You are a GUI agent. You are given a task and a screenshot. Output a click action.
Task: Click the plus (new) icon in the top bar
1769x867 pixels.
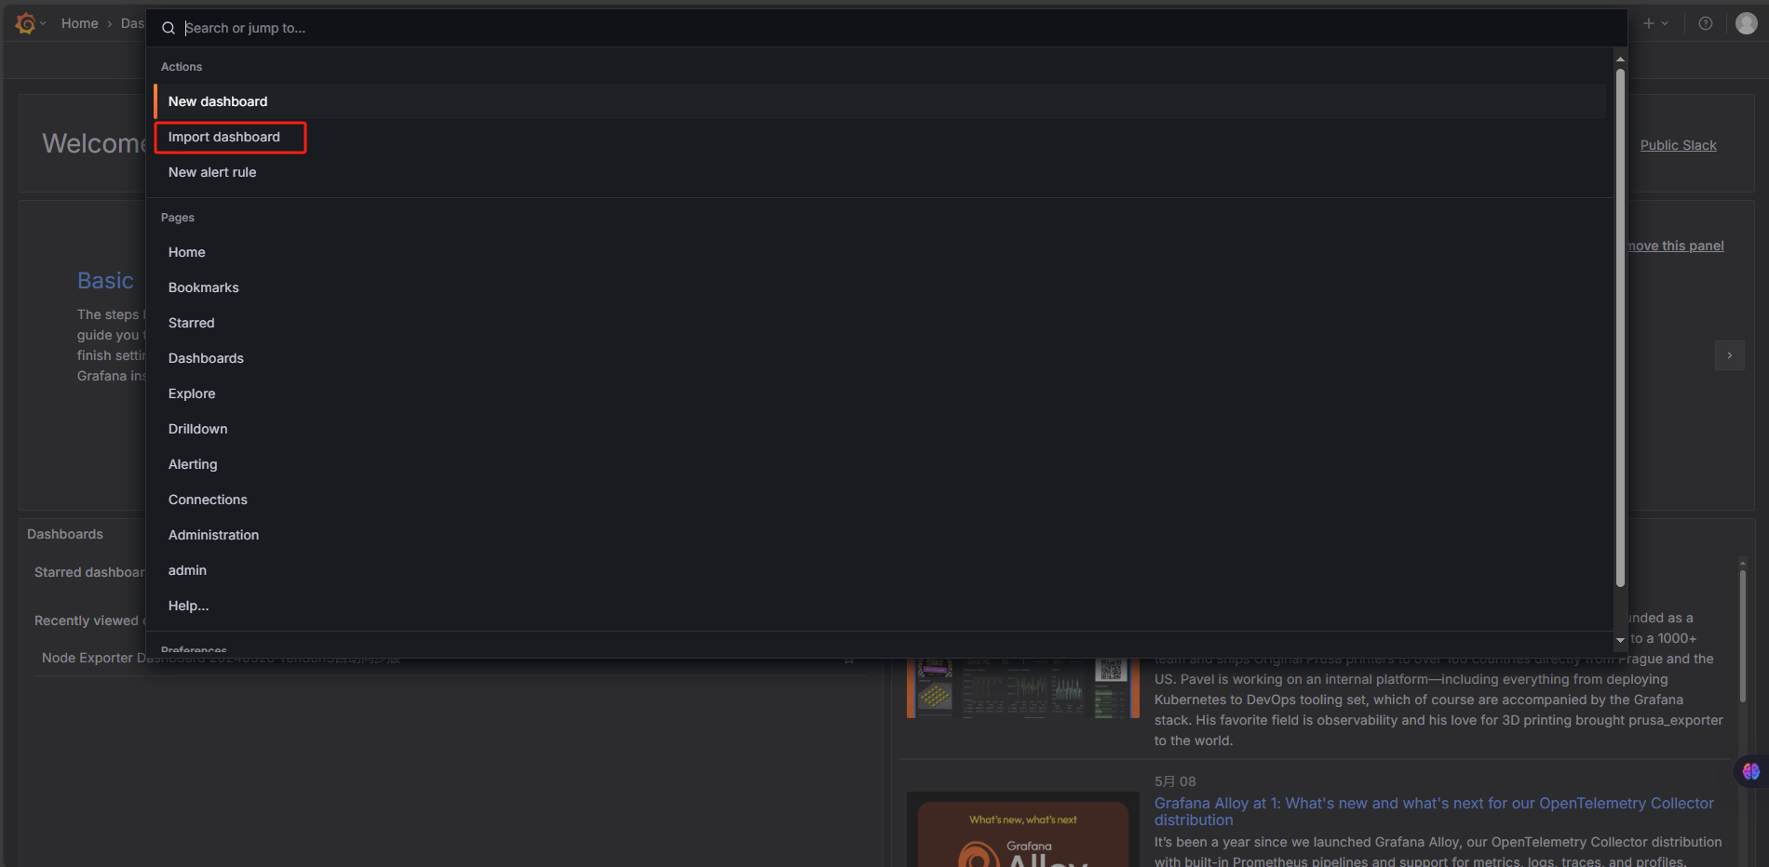point(1649,23)
